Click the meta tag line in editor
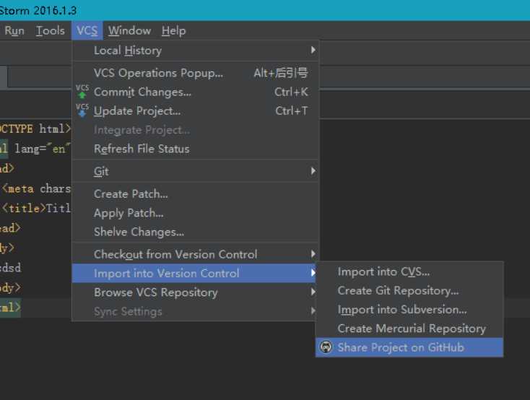The height and width of the screenshot is (400, 530). coord(36,188)
